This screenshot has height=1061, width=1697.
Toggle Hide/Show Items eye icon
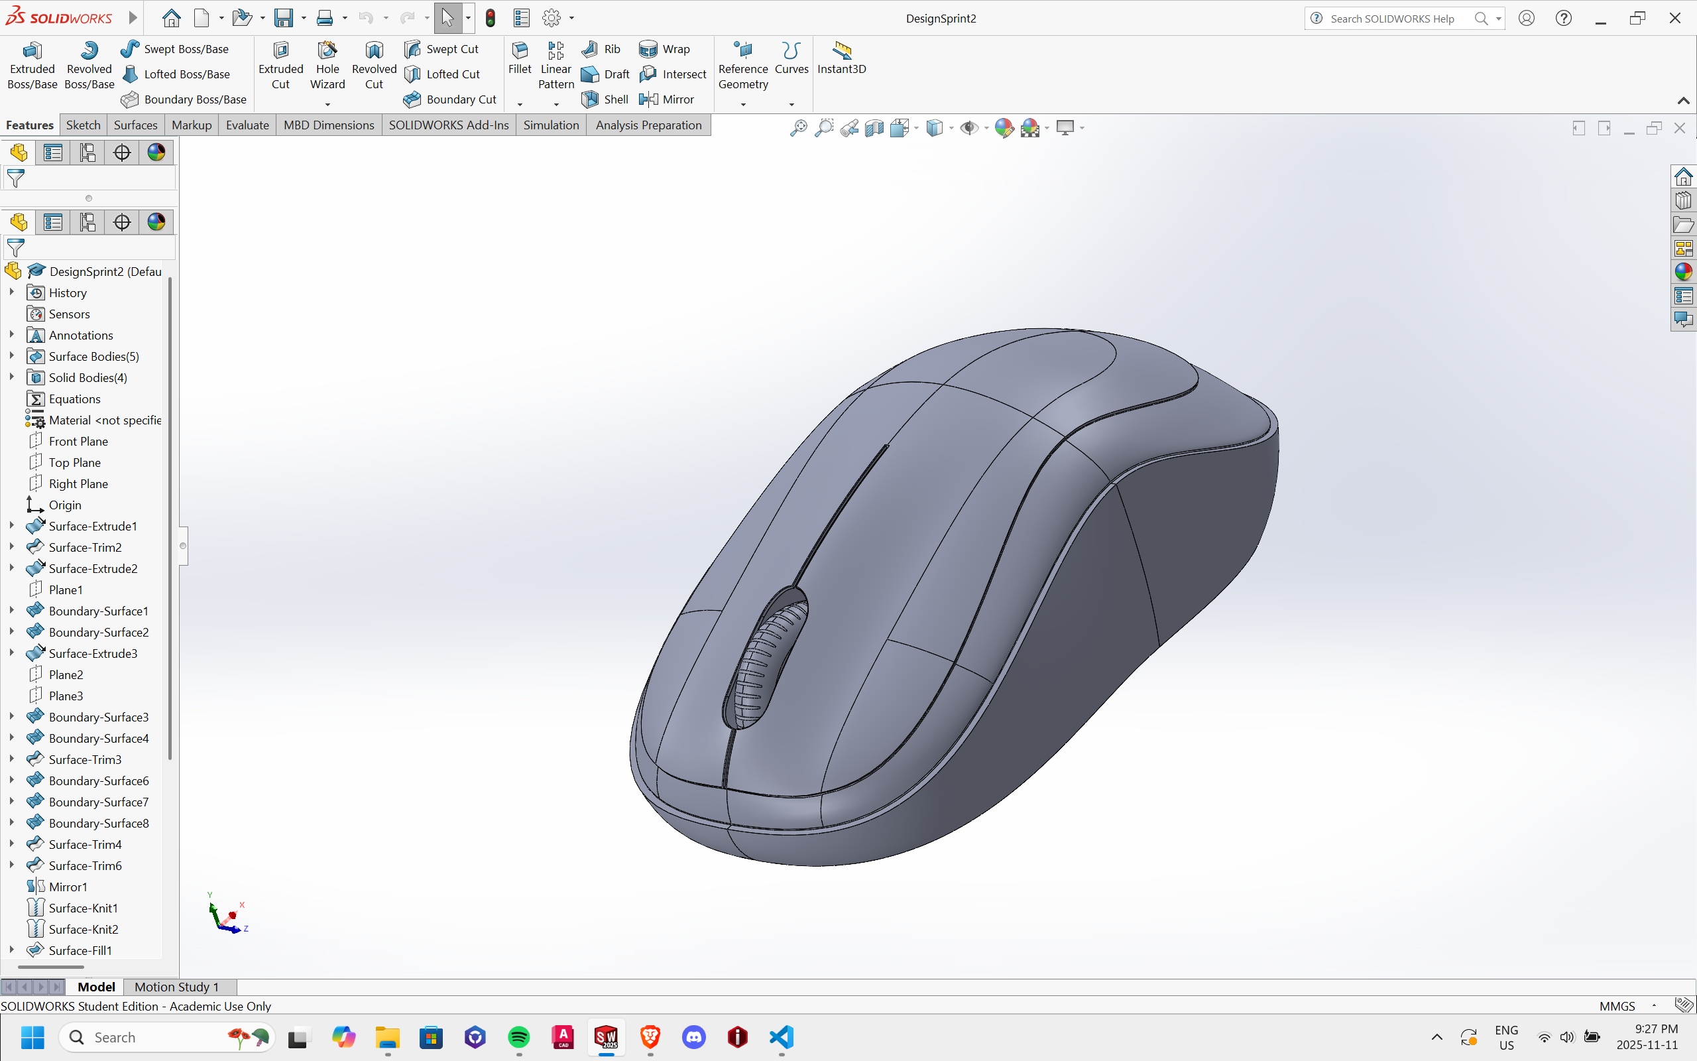[969, 128]
